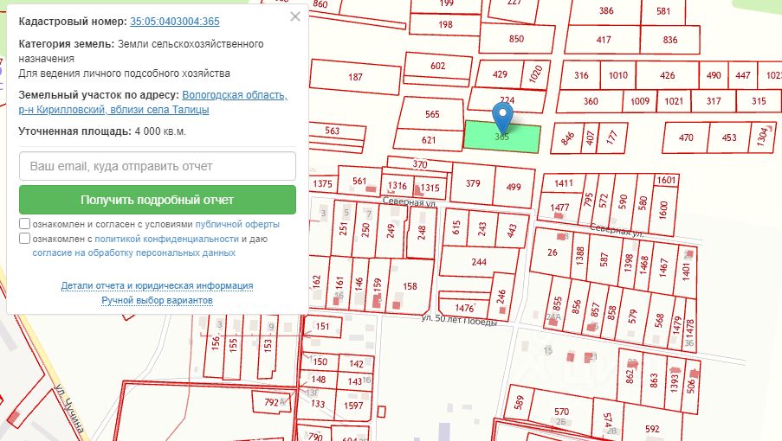Select parcel 198 on the map
The width and height of the screenshot is (782, 441).
click(x=445, y=24)
